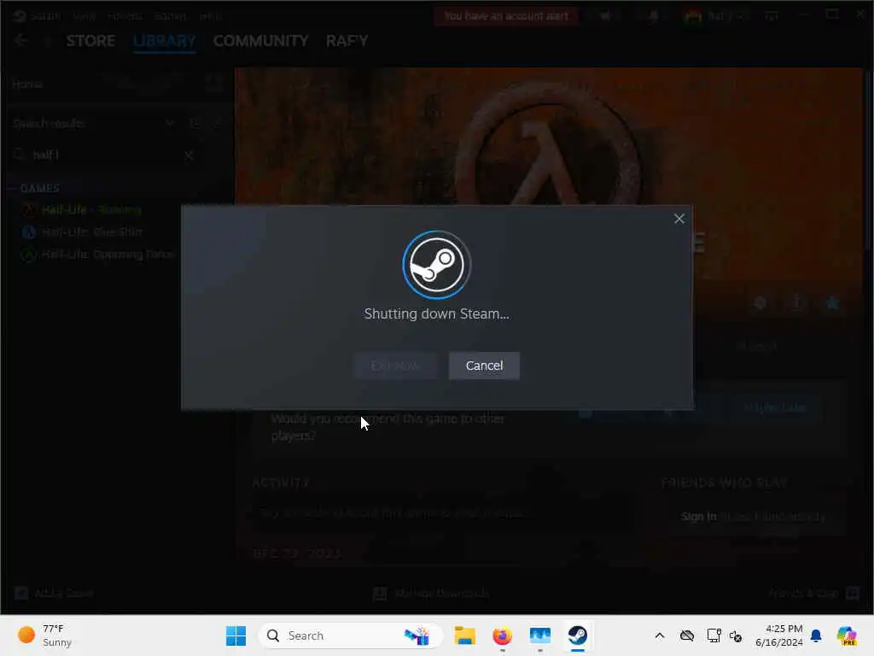Screen dimensions: 874x656
Task: Click the Steam taskbar icon
Action: [x=578, y=635]
